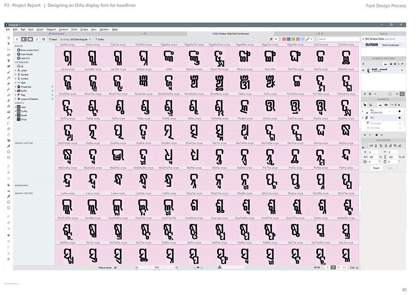417x295 pixels.
Task: Click the glyph Search field
Action: tap(338, 39)
